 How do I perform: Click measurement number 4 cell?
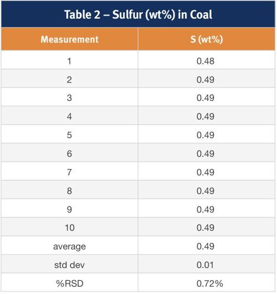point(69,116)
